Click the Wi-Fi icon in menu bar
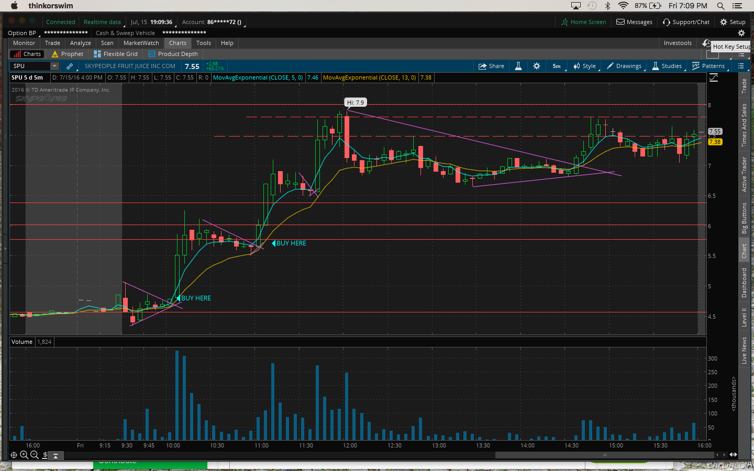 pyautogui.click(x=623, y=6)
